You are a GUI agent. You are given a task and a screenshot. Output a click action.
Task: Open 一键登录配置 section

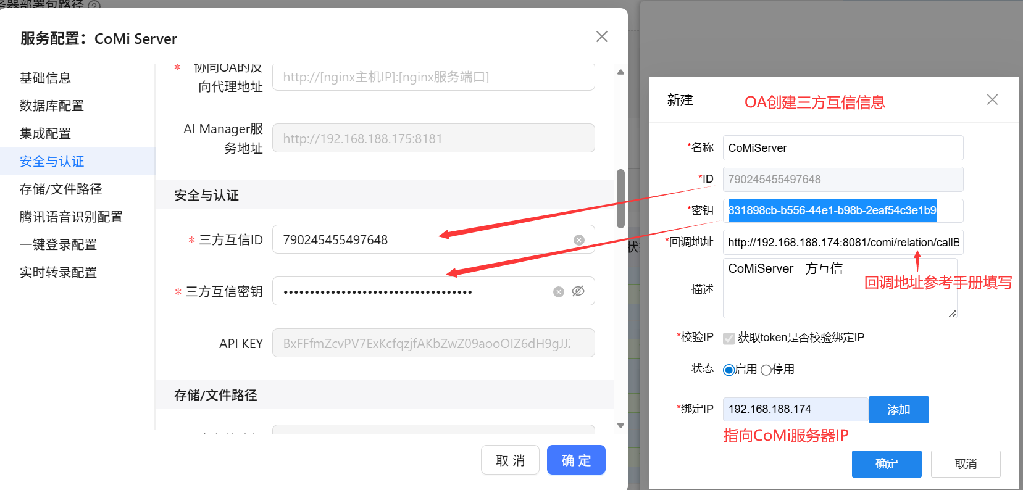[58, 244]
